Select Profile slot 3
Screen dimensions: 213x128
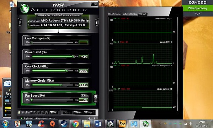coord(40,113)
